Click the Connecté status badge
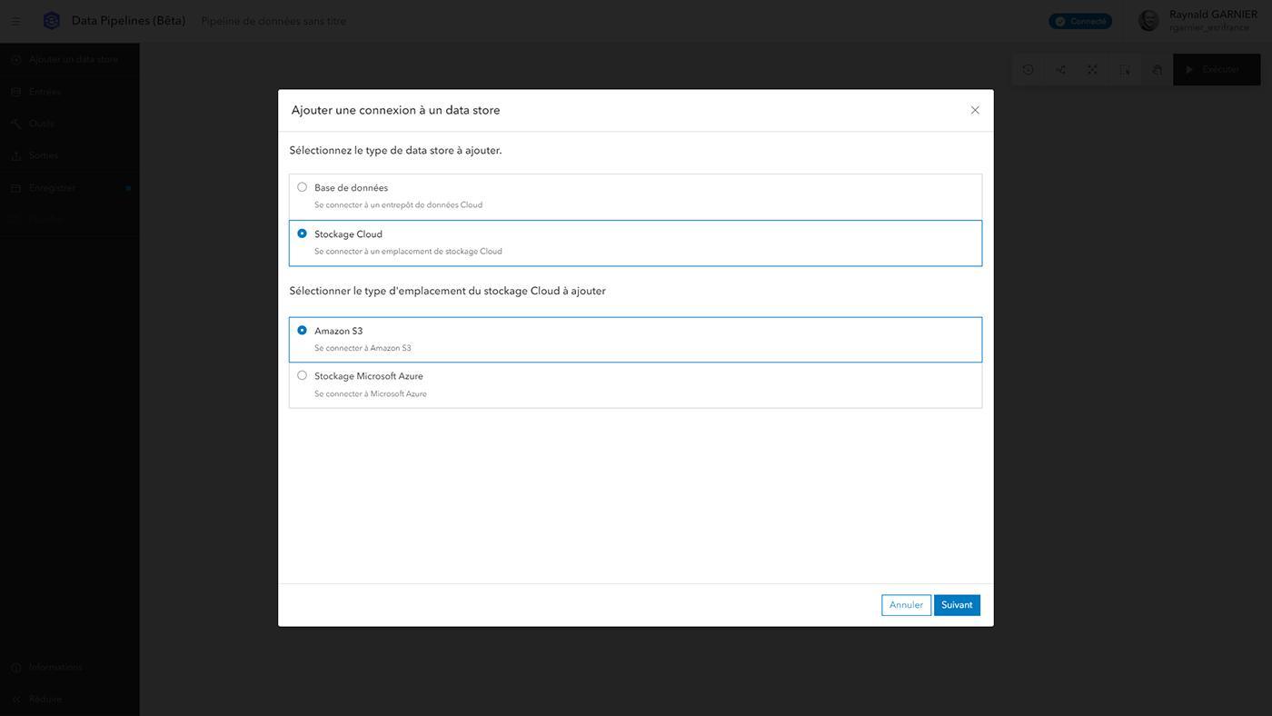Screen dimensions: 1272x716 point(1080,21)
